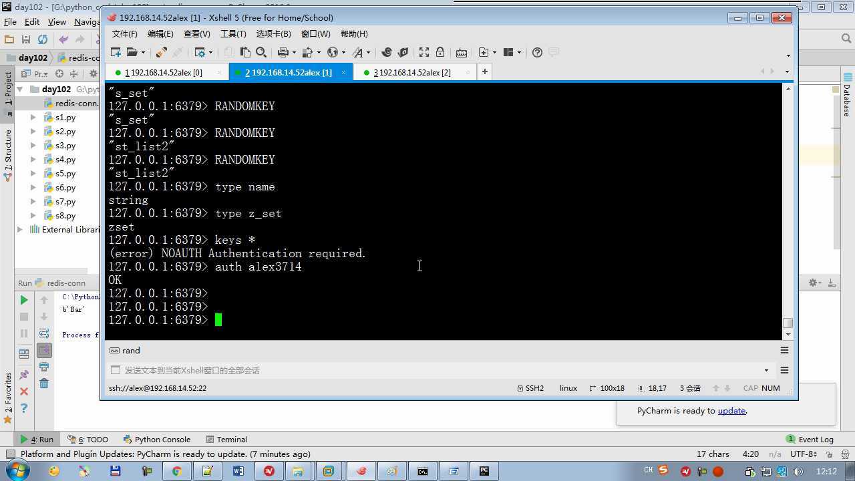The image size is (855, 481).
Task: Toggle the Database tool window button
Action: (x=847, y=95)
